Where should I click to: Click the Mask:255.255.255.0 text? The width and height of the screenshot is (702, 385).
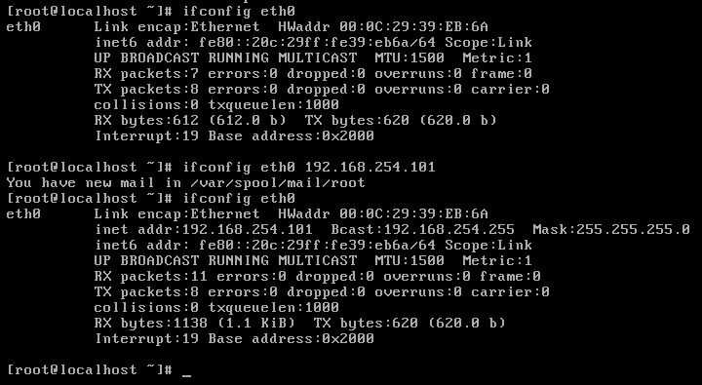[x=611, y=229]
